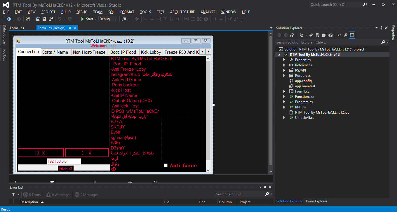Toggle Show All Files in Solution Explorer
The height and width of the screenshot is (212, 397).
[x=330, y=35]
